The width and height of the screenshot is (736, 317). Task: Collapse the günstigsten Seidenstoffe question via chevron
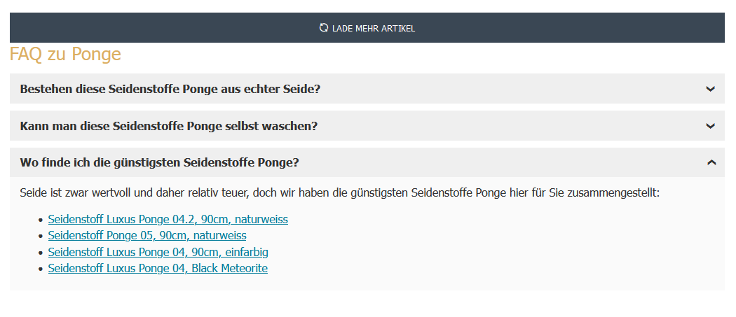tap(711, 162)
